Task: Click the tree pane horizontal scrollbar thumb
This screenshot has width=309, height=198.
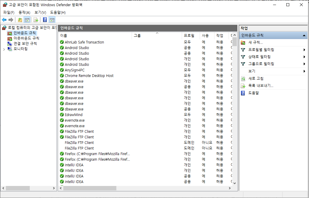Action: [x=18, y=188]
